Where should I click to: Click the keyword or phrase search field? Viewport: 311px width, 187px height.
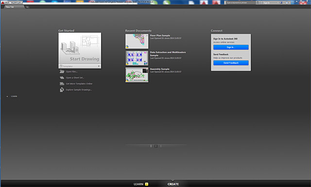pyautogui.click(x=241, y=2)
